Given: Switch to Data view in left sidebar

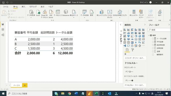Looking at the screenshot, I should (3, 30).
